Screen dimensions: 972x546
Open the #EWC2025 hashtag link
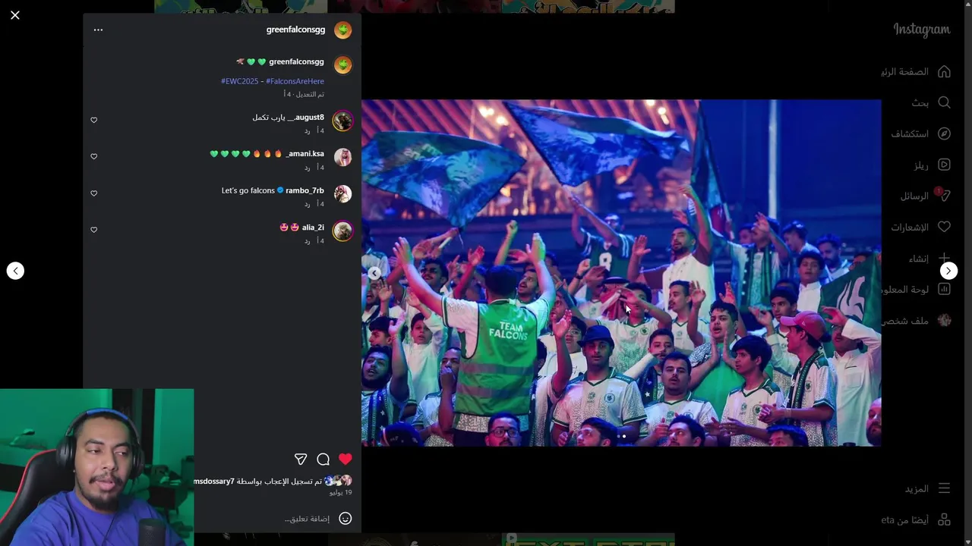[240, 81]
